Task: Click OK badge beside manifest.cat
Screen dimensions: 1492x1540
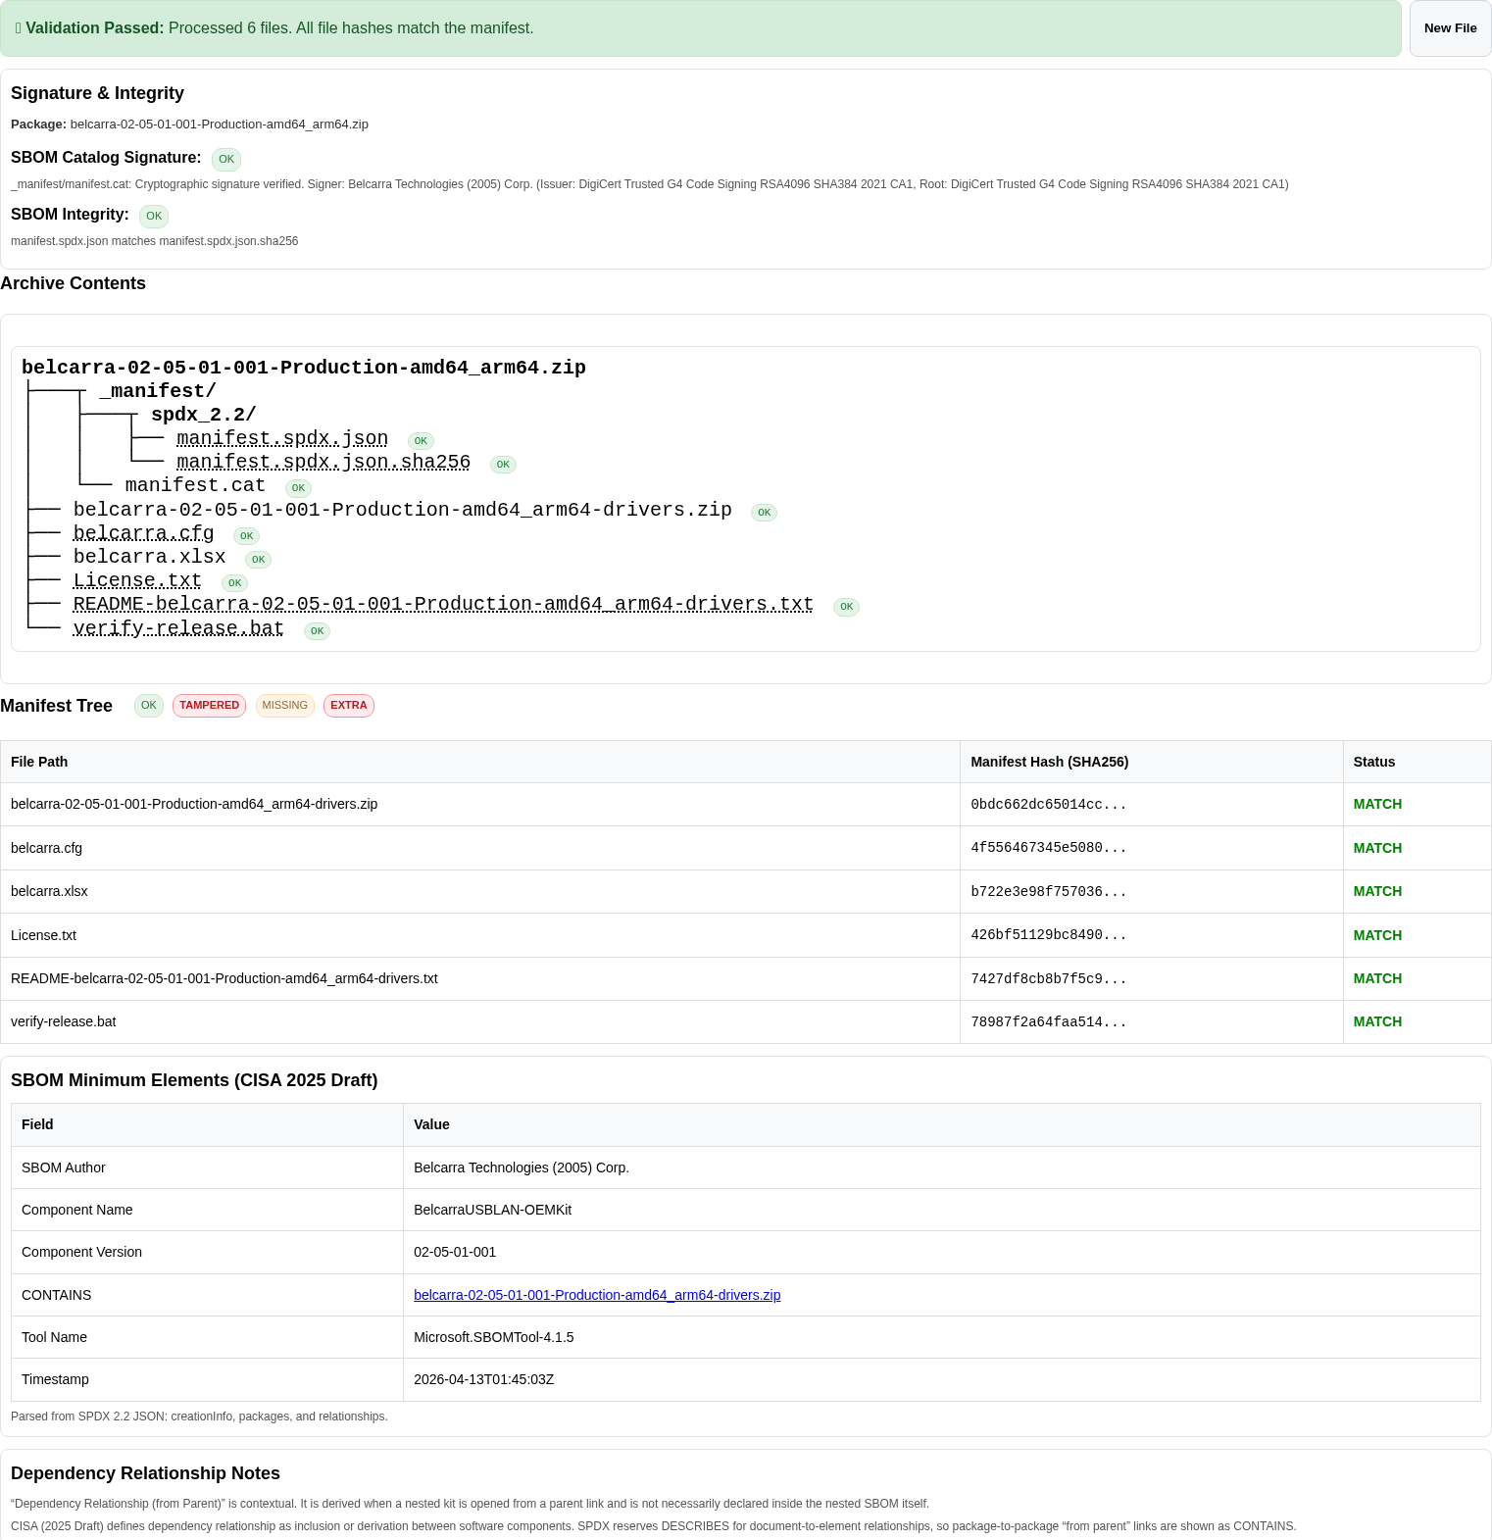Action: (298, 488)
